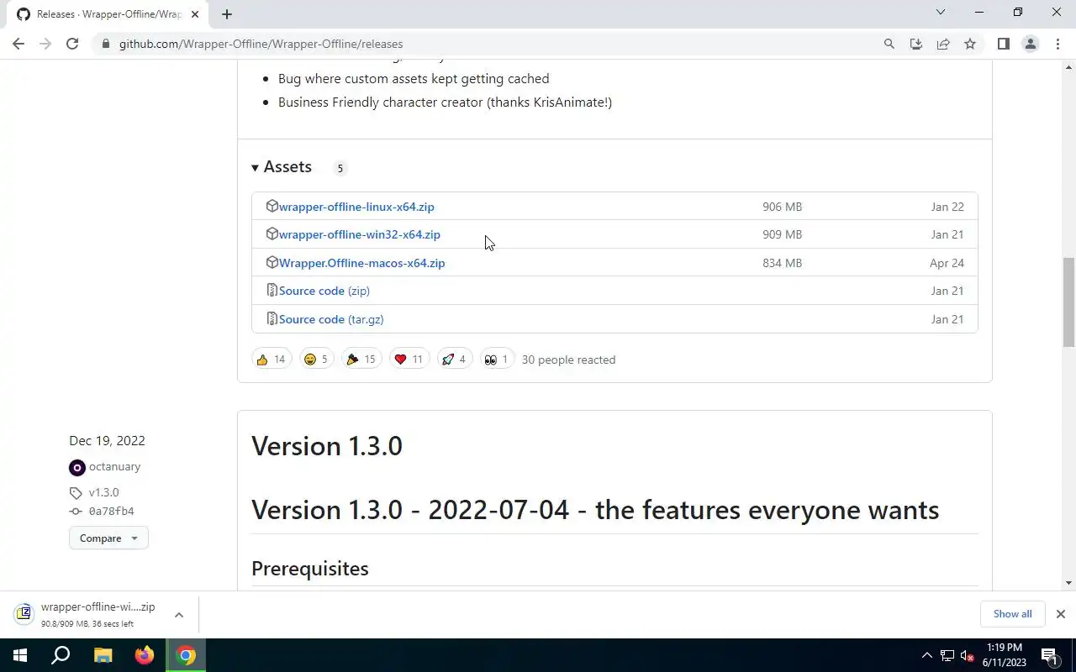Open the network tray icon
The image size is (1076, 672).
click(x=947, y=655)
